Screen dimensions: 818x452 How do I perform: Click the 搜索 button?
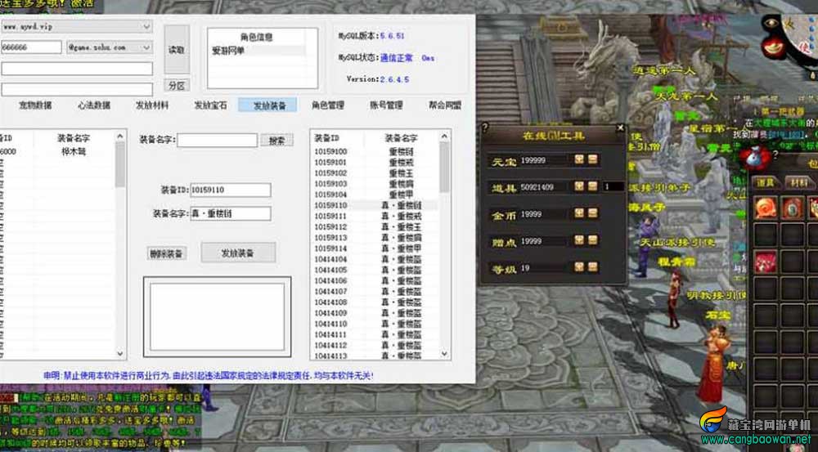277,141
